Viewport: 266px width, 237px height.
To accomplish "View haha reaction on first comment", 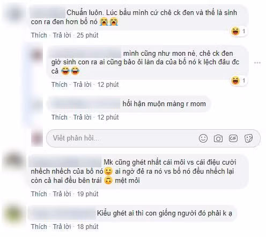I will (x=239, y=31).
